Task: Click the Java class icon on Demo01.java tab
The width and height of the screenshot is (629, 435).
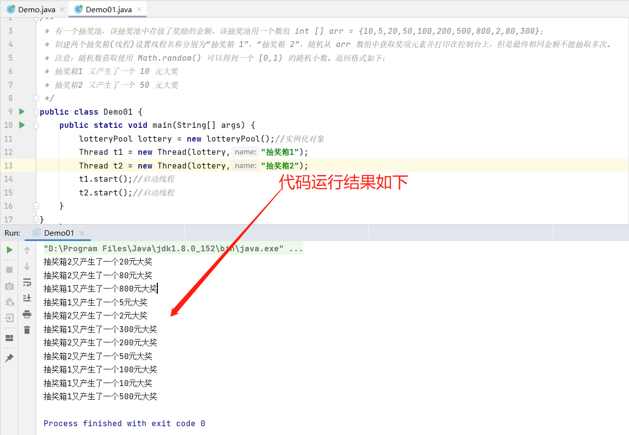Action: pyautogui.click(x=78, y=9)
